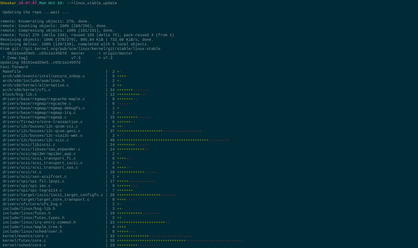The image size is (418, 248).
Task: Click drivers/spi/spi-tegra114.c file name
Action: point(32,190)
